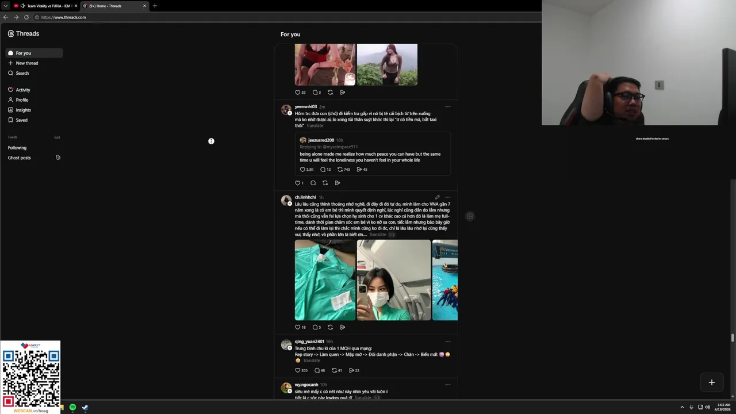Click the ghost icon beside Ghost posts
Image resolution: width=736 pixels, height=414 pixels.
tap(58, 158)
